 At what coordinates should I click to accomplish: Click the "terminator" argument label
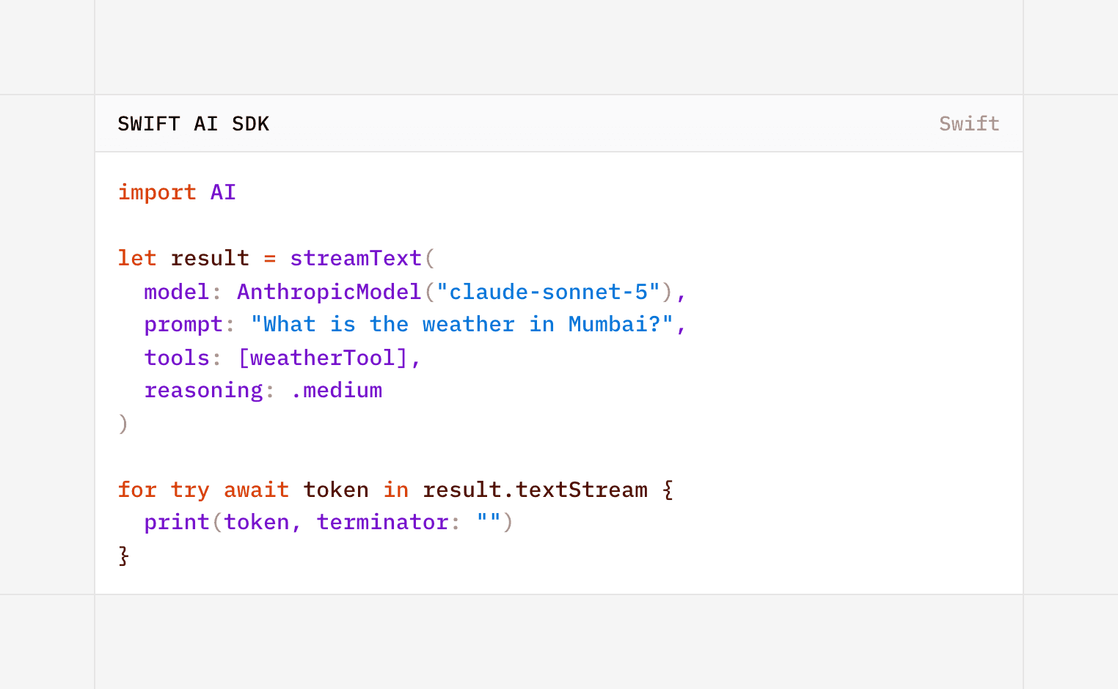(x=382, y=523)
